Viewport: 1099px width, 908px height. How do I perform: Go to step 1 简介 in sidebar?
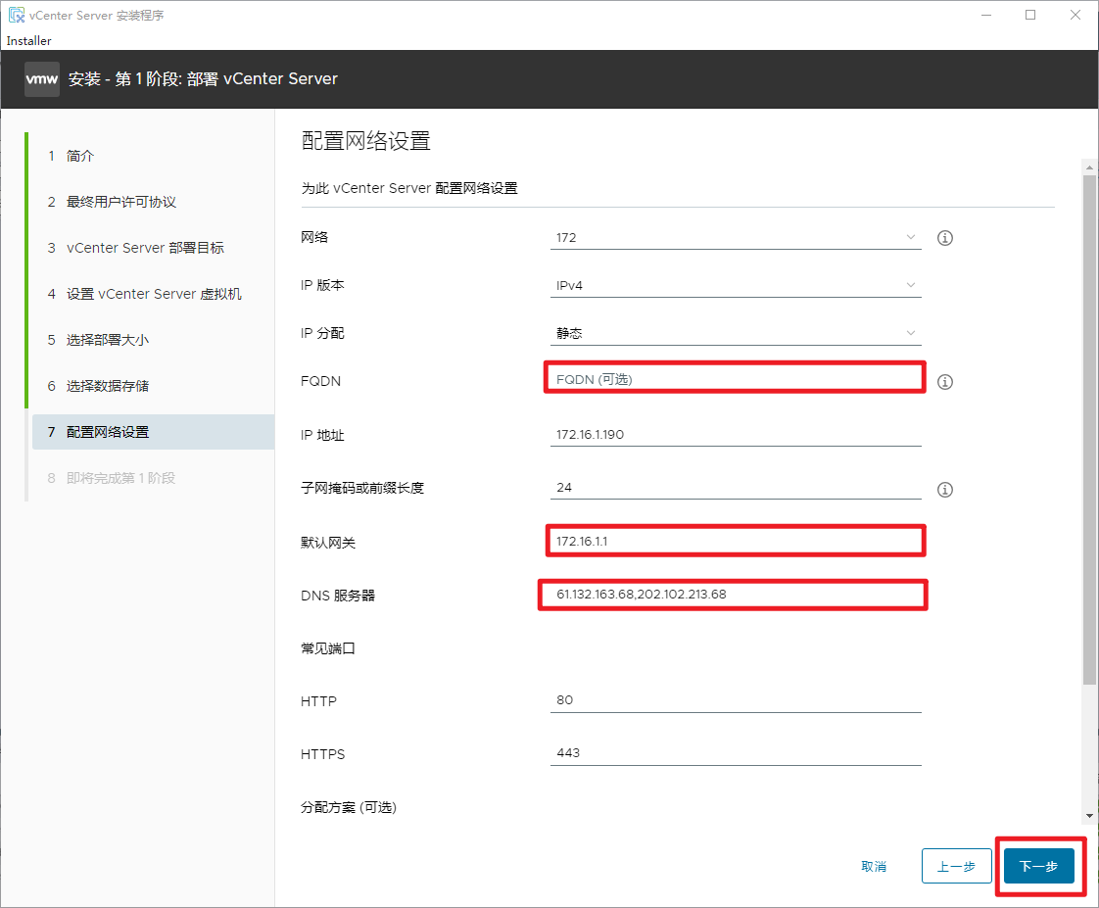coord(80,156)
